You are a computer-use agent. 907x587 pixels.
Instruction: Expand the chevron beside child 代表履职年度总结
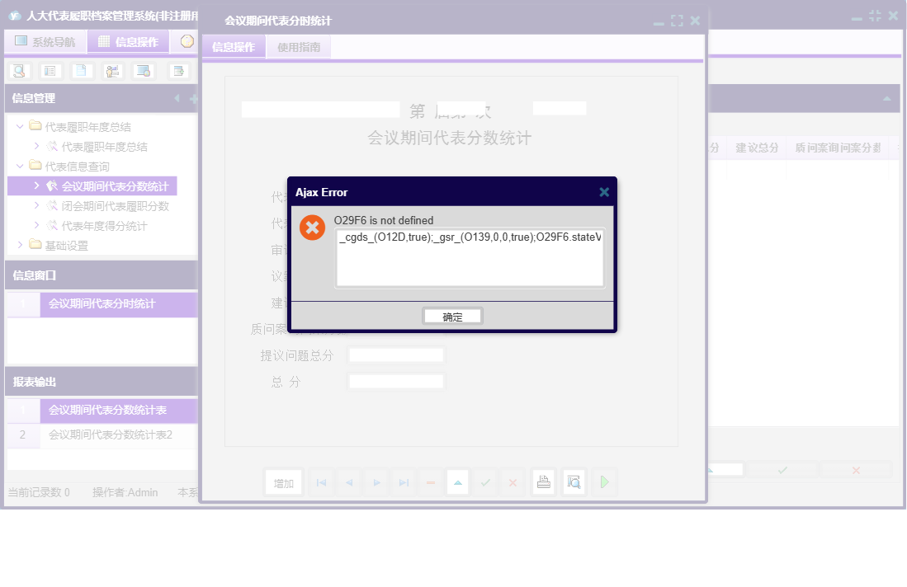pos(36,146)
